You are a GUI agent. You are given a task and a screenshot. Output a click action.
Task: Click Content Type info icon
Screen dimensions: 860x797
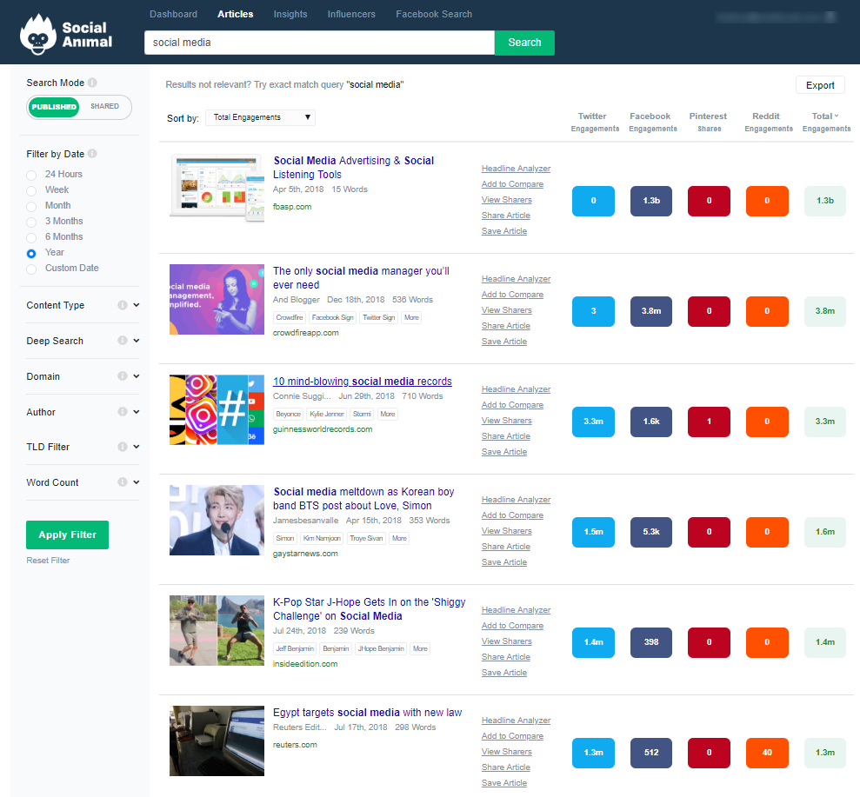point(123,305)
